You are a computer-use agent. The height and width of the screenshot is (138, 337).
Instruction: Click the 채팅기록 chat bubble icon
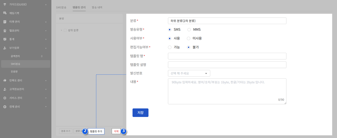pyautogui.click(x=5, y=13)
